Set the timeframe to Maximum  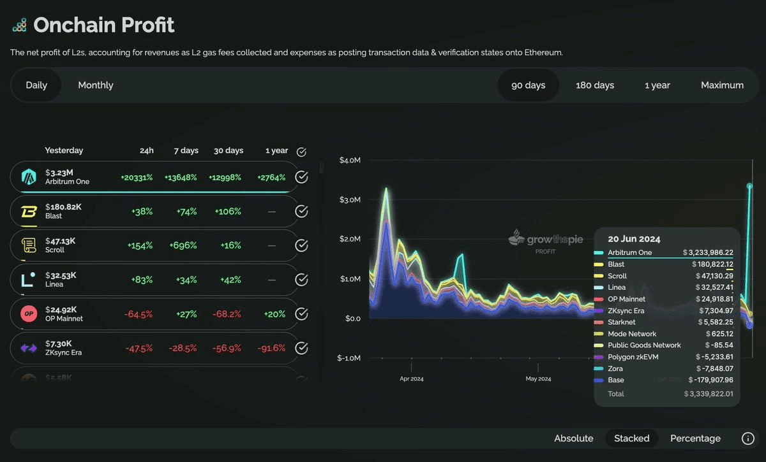click(x=722, y=85)
